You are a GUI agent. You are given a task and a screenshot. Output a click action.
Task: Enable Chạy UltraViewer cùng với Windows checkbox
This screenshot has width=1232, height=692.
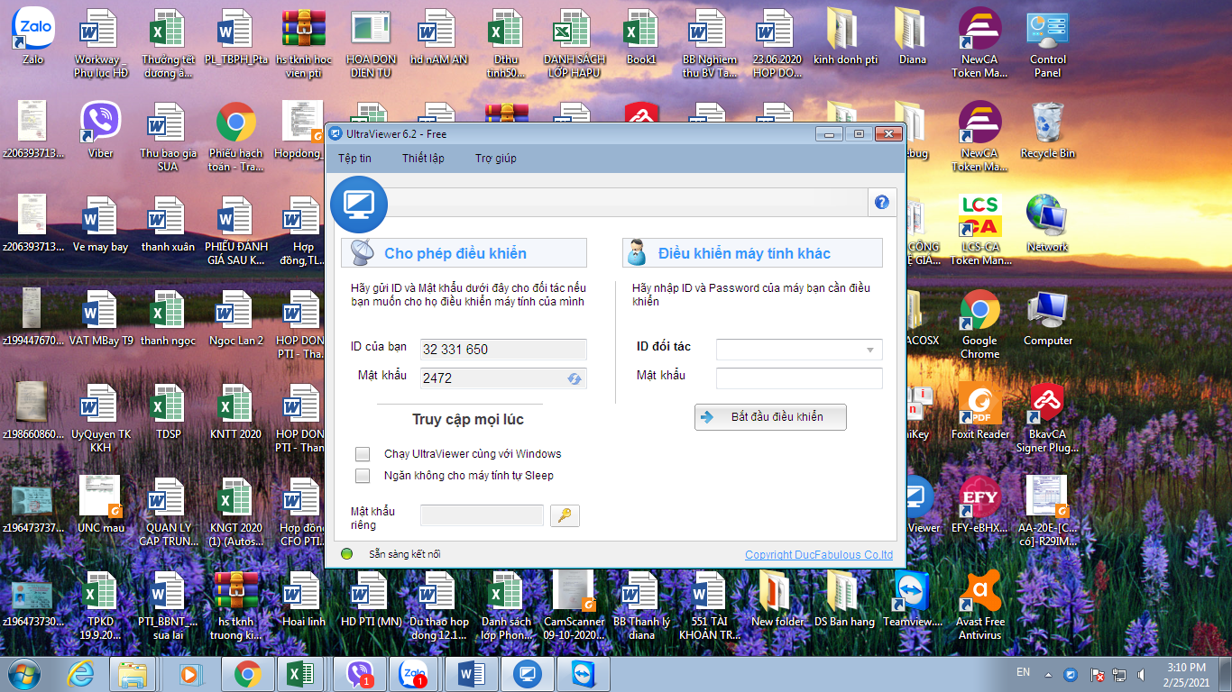pyautogui.click(x=363, y=454)
